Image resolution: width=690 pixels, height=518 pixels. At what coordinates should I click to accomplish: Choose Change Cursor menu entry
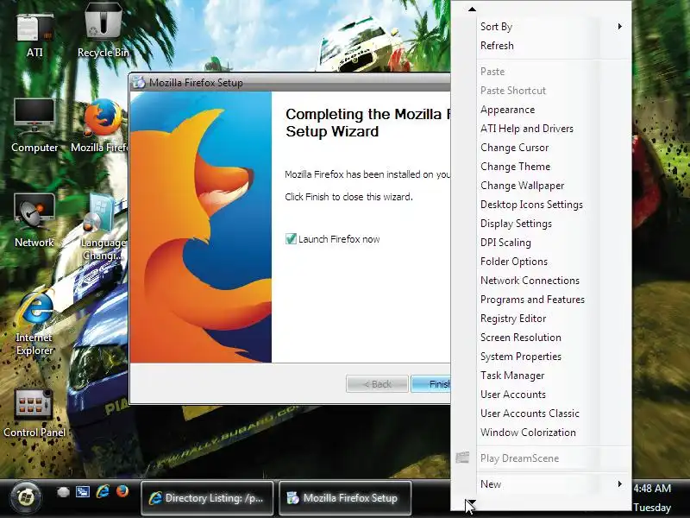[x=541, y=148]
